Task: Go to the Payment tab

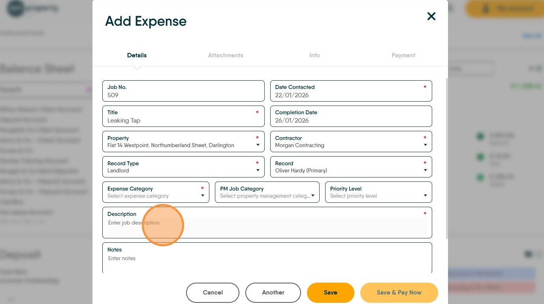Action: click(403, 55)
